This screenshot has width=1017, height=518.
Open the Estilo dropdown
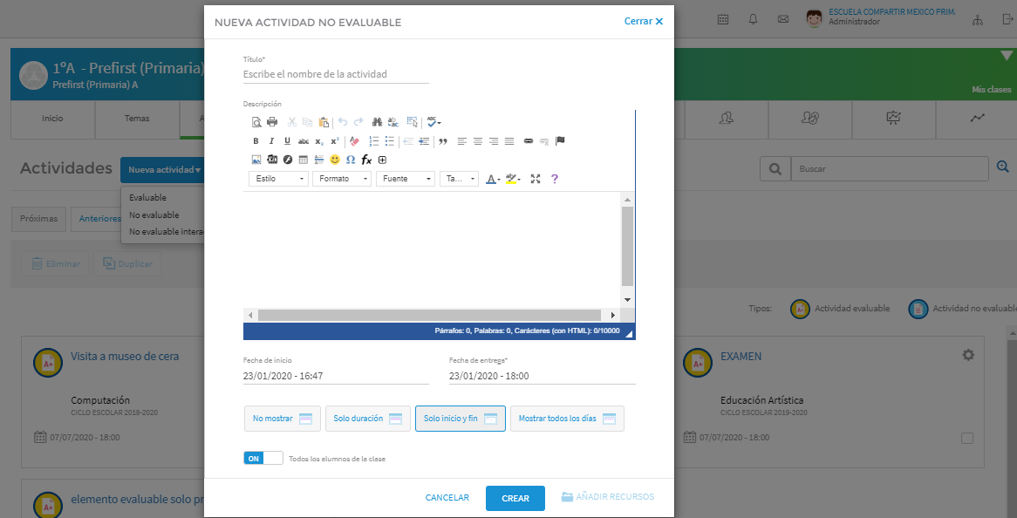tap(278, 179)
